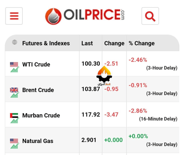Screen dimensions: 184x155
Task: Open the Brent Crude chart icon
Action: (14, 95)
